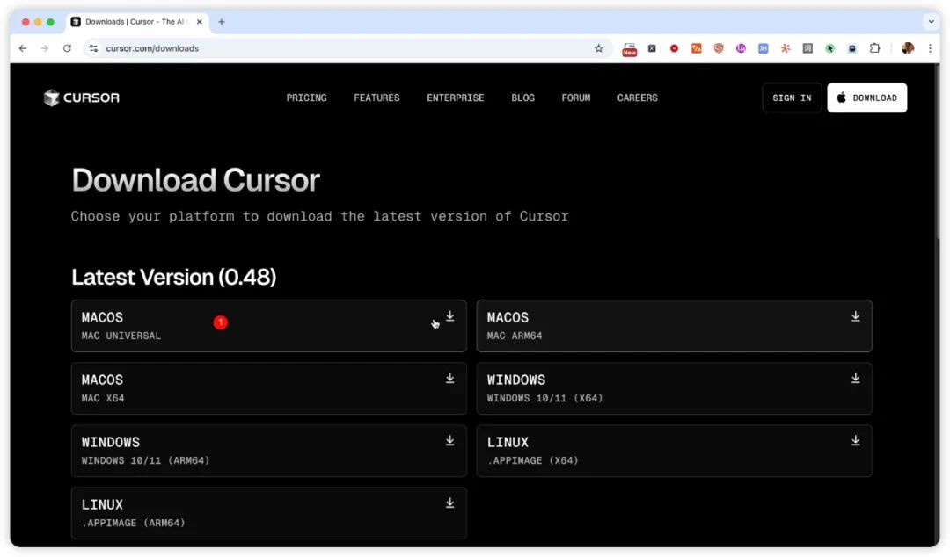Screen dimensions: 950x557
Task: Close the Downloads | Cursor tab
Action: coord(200,22)
